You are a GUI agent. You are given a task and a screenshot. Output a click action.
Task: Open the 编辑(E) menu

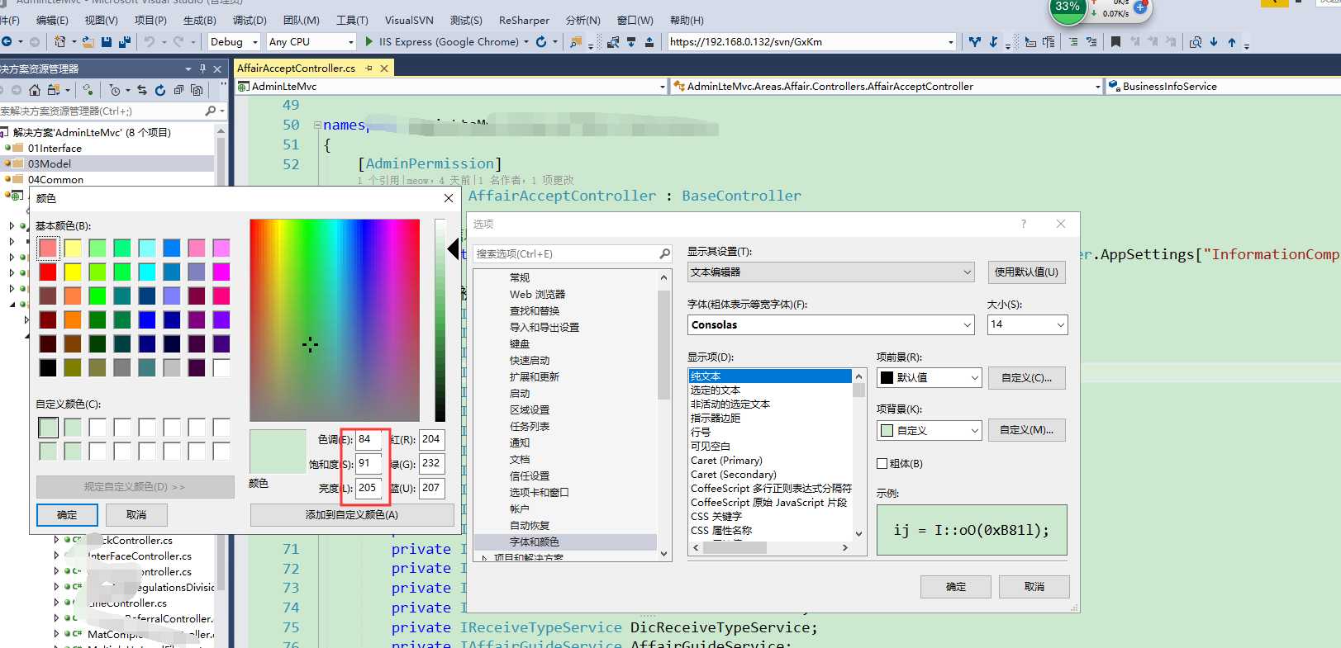[x=52, y=20]
